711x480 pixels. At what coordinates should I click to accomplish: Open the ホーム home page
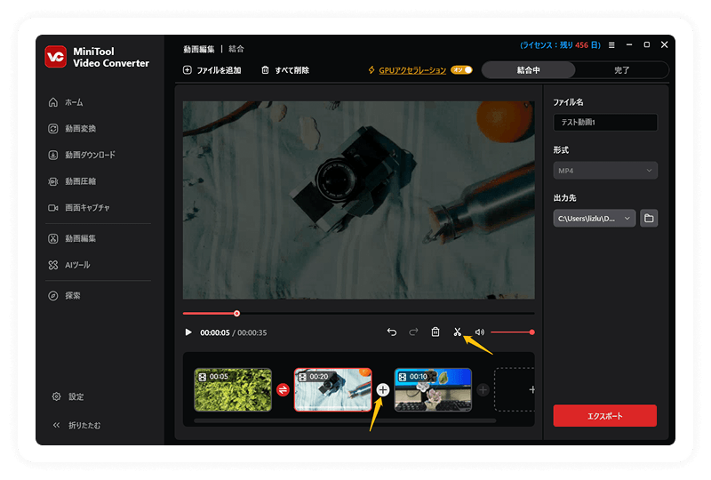(66, 102)
